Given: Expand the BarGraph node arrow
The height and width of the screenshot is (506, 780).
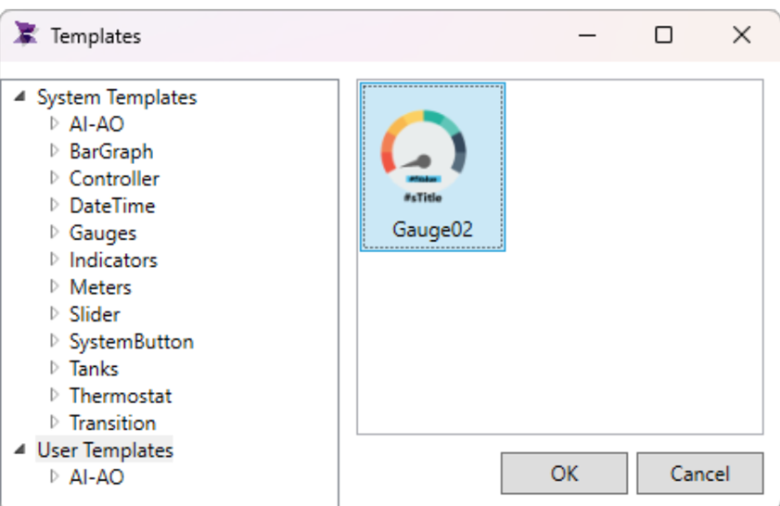Looking at the screenshot, I should pos(54,151).
